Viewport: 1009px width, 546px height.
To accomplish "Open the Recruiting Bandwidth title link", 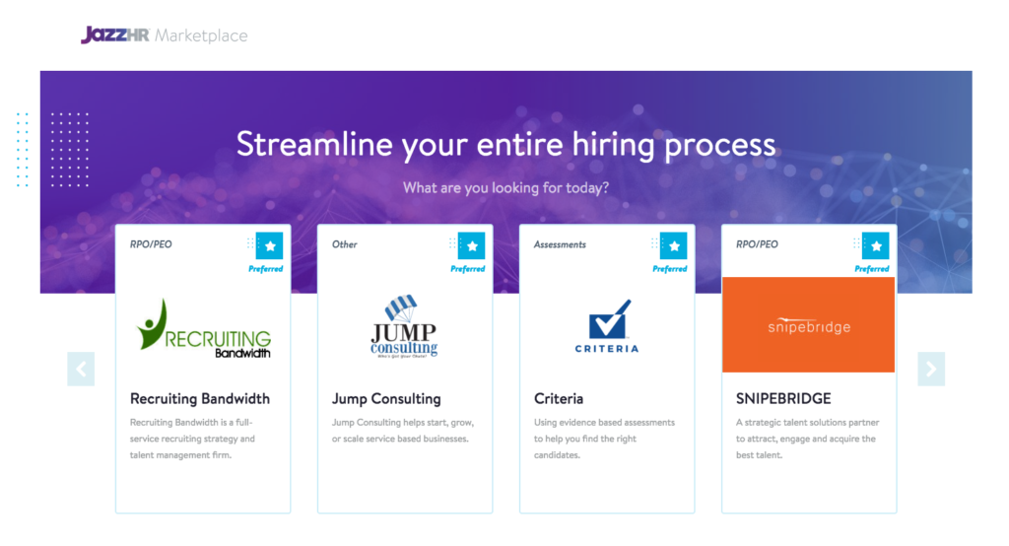I will coord(200,398).
